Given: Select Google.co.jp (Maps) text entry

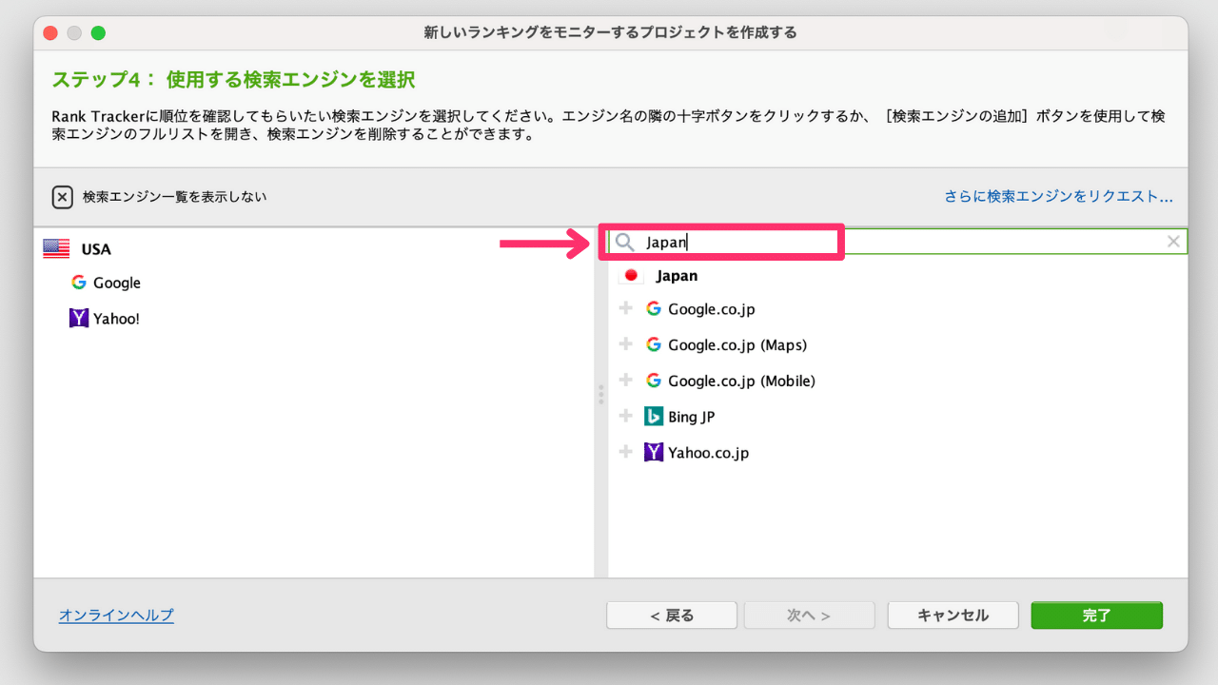Looking at the screenshot, I should tap(737, 345).
